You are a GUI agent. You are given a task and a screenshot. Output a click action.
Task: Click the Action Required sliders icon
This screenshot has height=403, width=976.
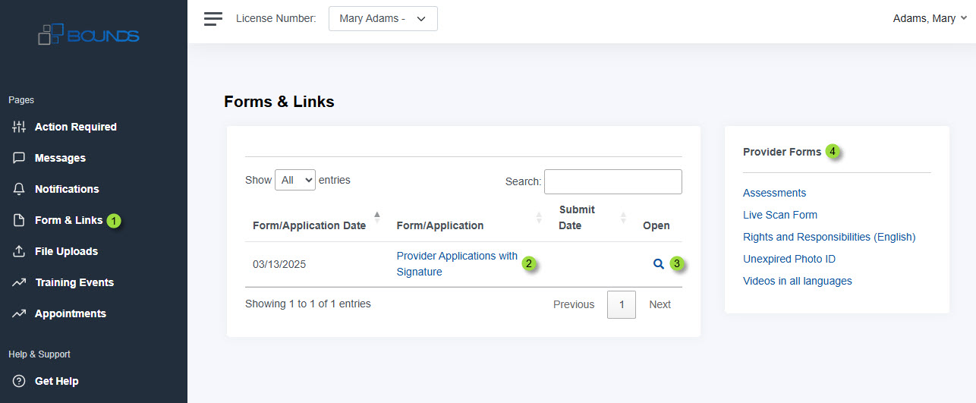pyautogui.click(x=19, y=127)
